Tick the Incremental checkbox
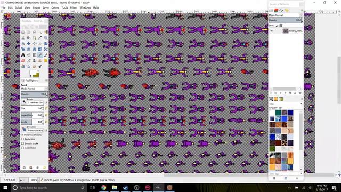 coord(22,148)
